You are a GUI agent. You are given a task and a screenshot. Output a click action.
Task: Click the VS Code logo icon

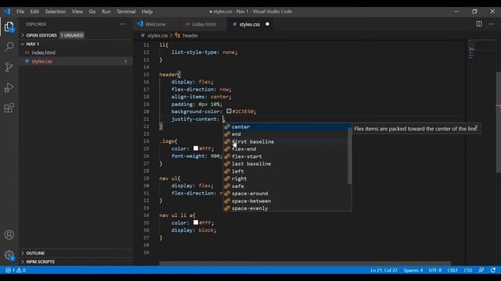[x=7, y=12]
